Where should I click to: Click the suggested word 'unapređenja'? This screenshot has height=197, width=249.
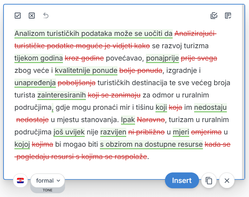35,83
